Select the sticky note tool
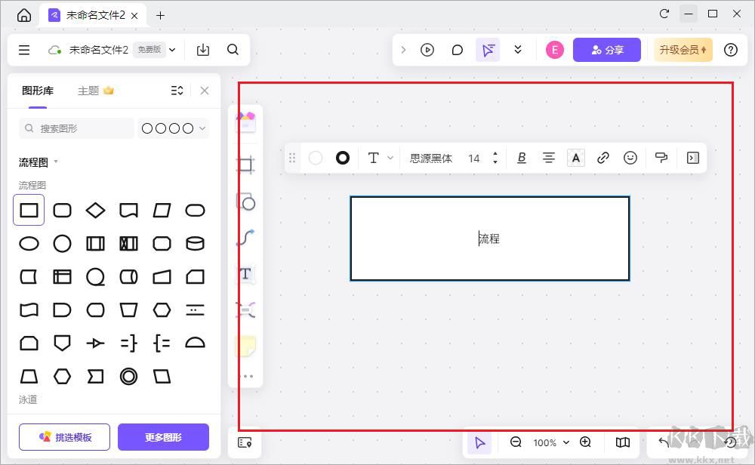Image resolution: width=755 pixels, height=465 pixels. [245, 346]
